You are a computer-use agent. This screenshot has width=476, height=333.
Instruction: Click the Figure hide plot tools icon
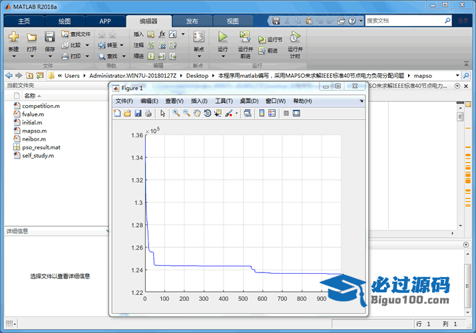point(286,113)
